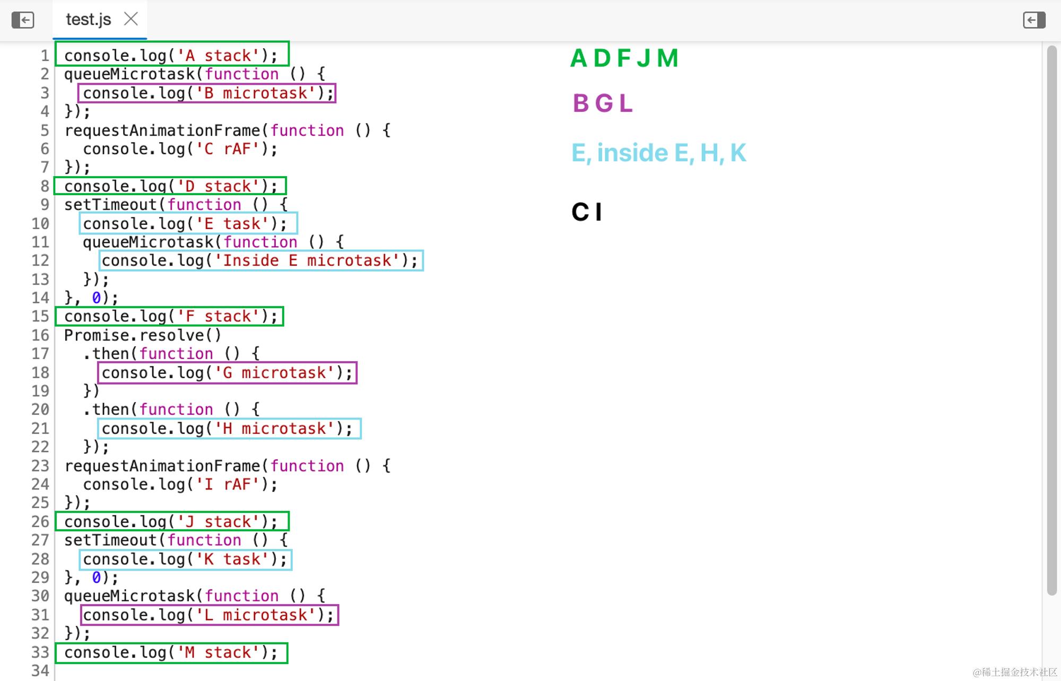Click the 'B microtask' console.log line
1061x681 pixels.
point(207,93)
